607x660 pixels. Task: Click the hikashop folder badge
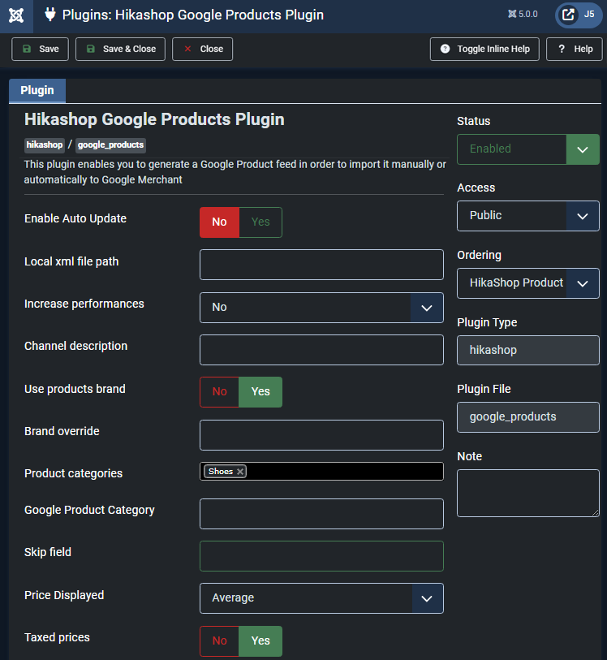[45, 145]
